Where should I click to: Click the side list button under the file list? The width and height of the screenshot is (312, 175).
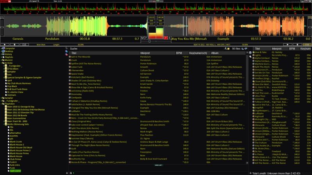point(158,165)
